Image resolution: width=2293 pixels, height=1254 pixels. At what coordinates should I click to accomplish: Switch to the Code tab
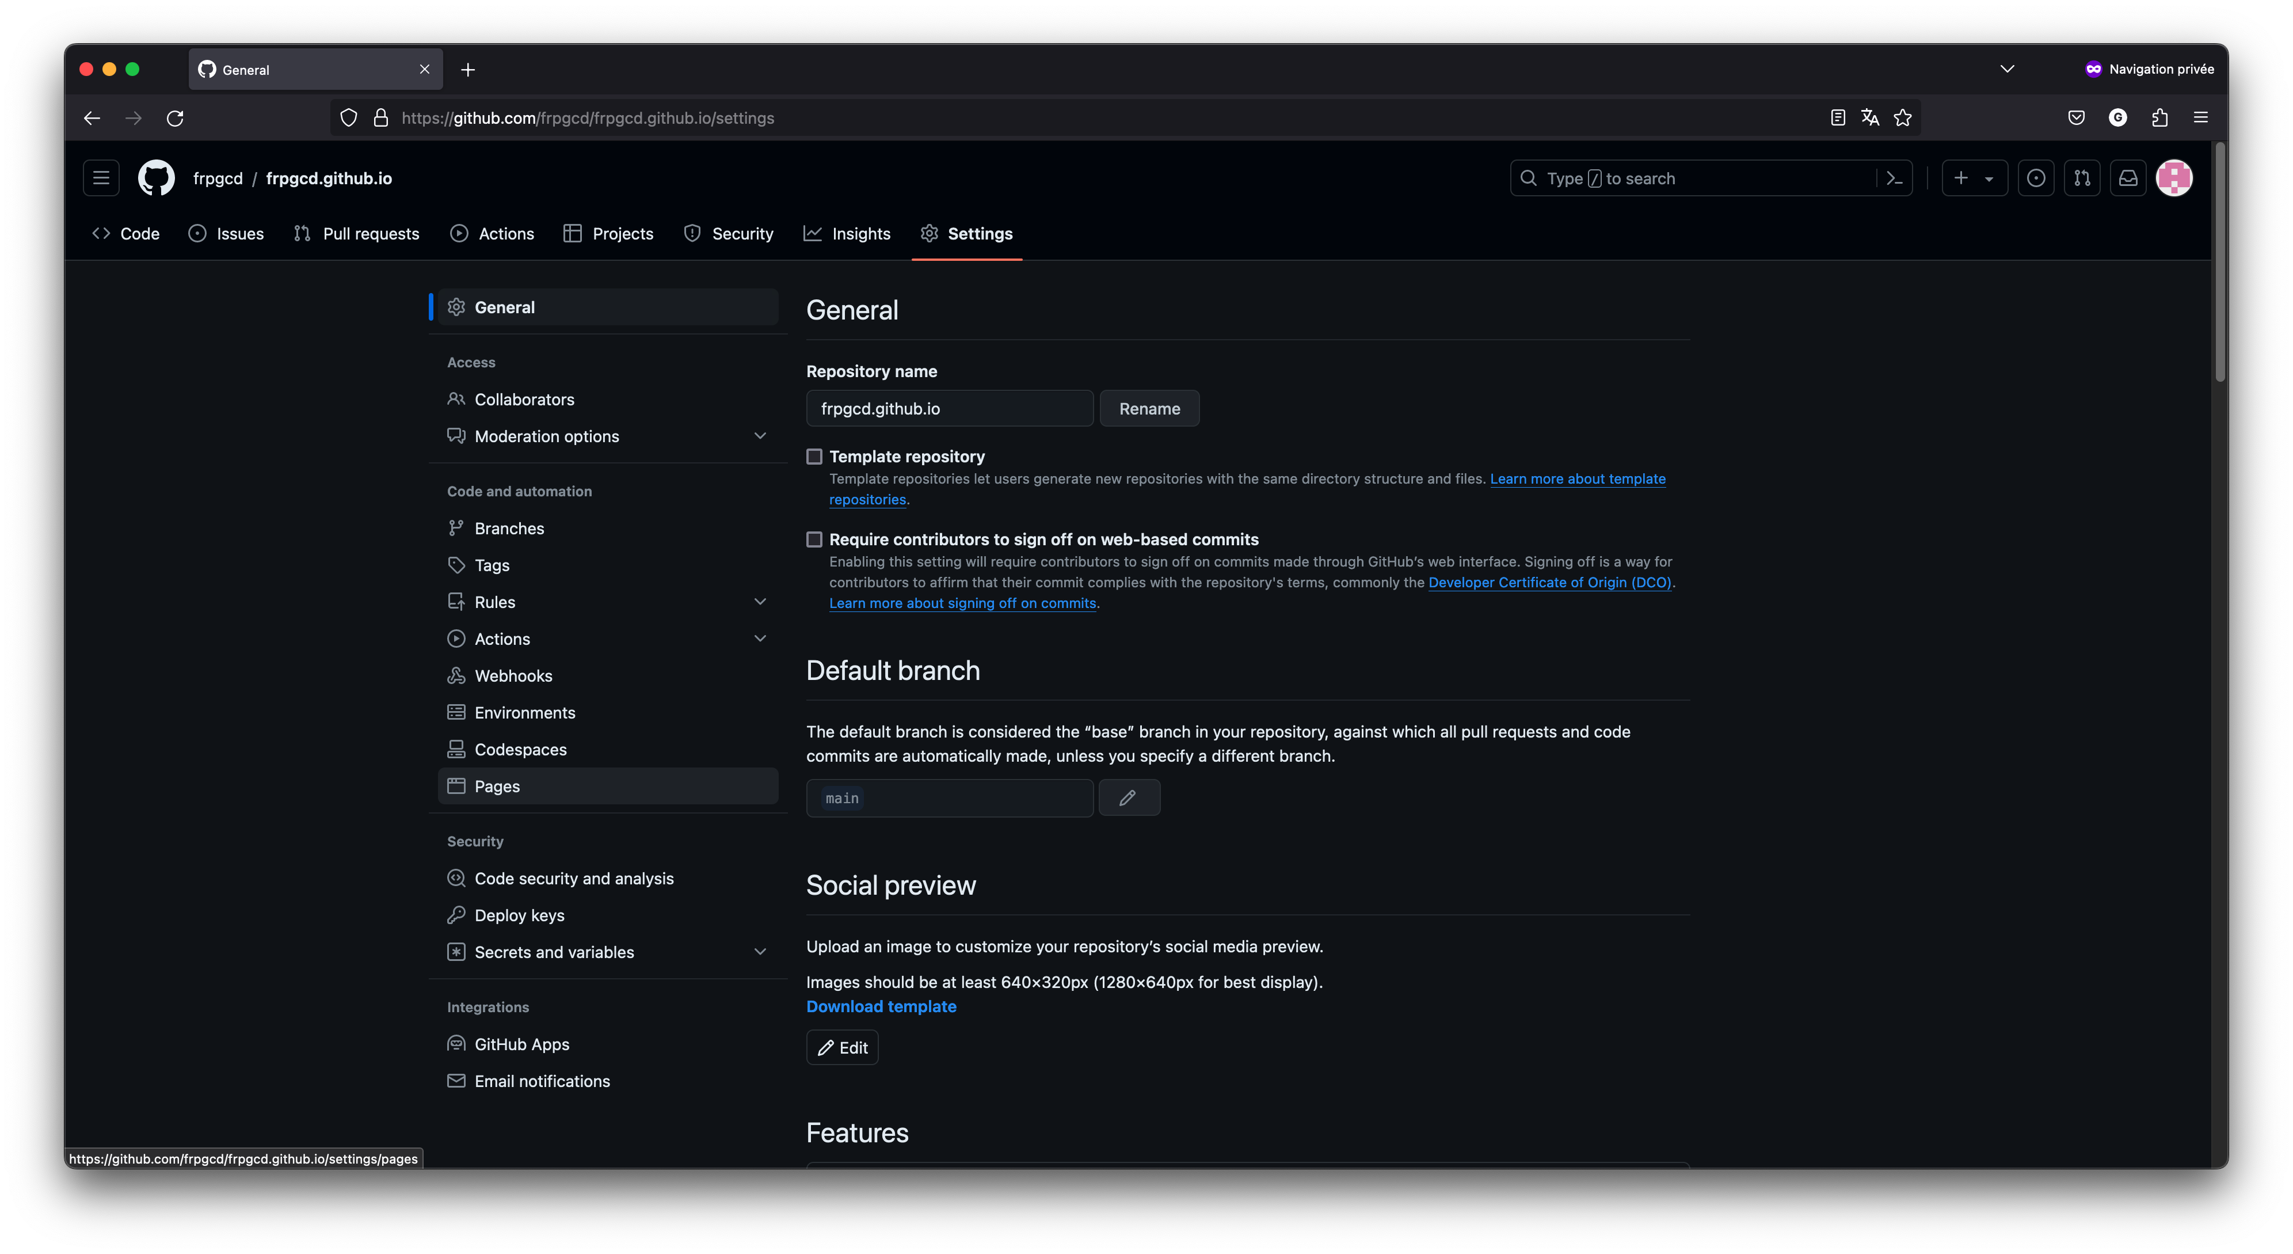click(127, 233)
